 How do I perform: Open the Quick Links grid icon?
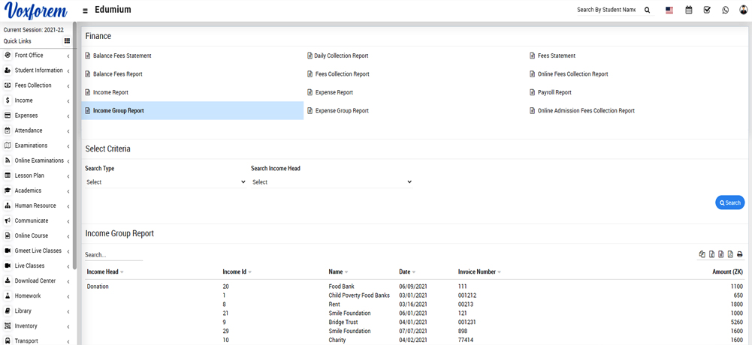pos(67,41)
